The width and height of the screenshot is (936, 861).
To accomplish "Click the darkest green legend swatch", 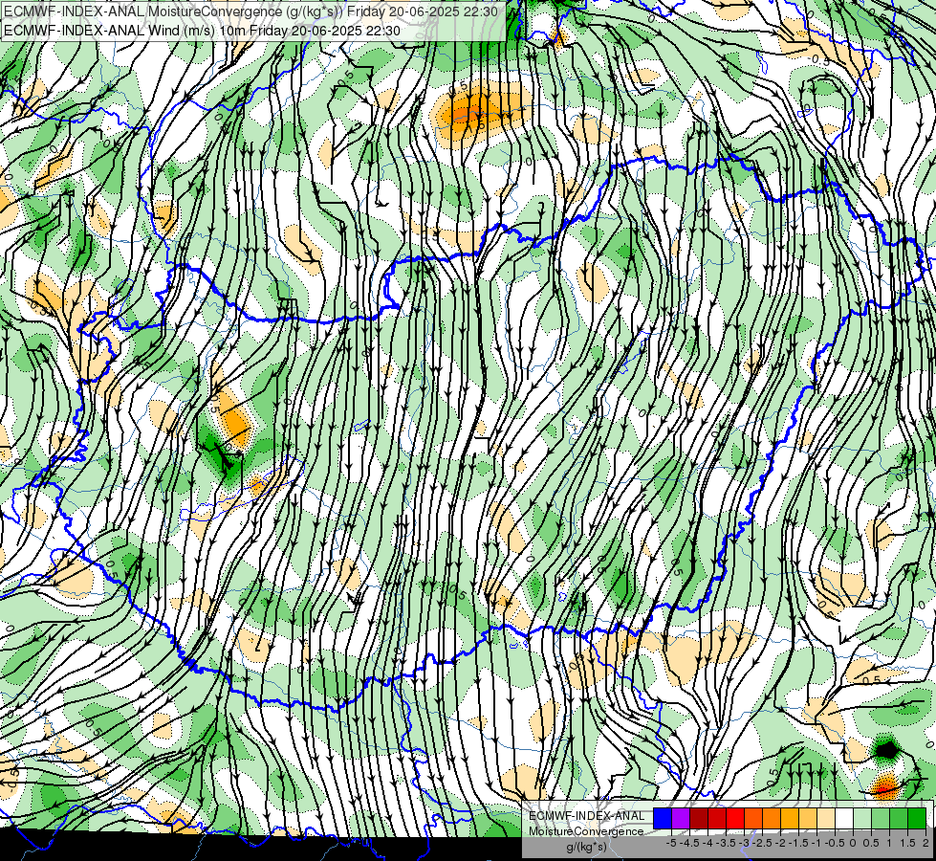I will 916,818.
